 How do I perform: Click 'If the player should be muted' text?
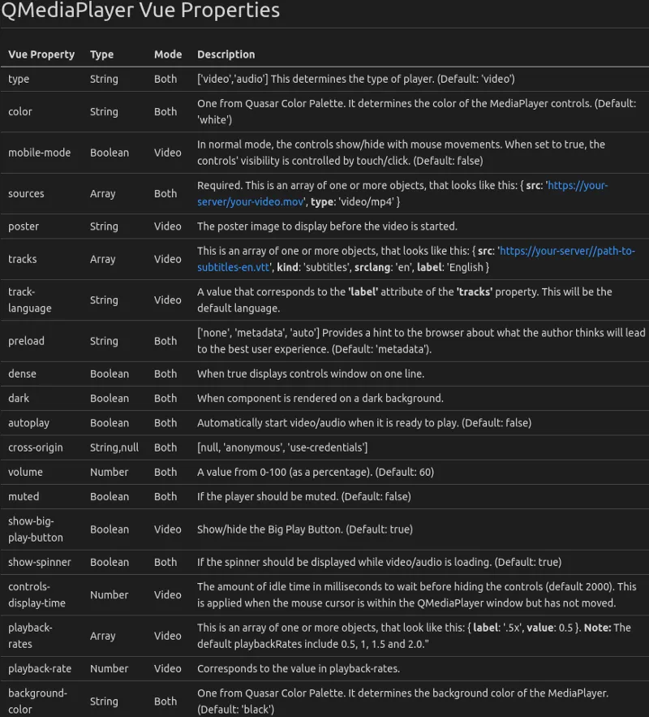coord(303,497)
